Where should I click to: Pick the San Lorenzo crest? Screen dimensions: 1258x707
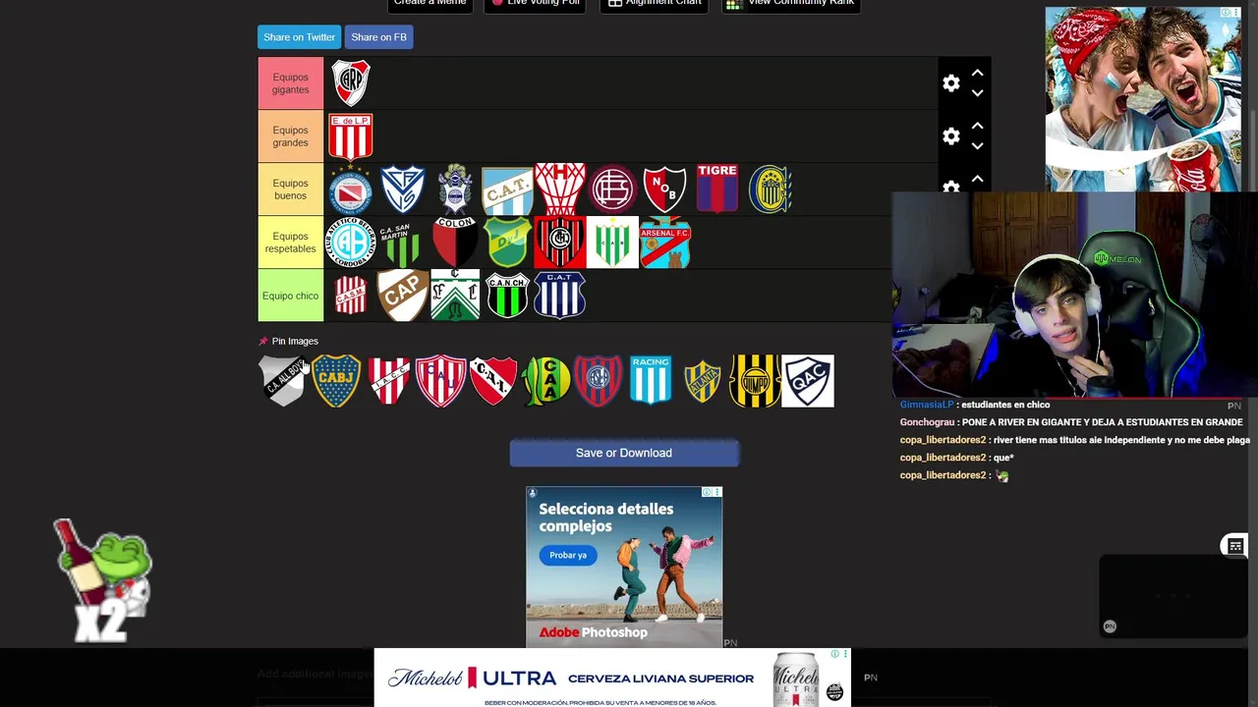(x=598, y=381)
